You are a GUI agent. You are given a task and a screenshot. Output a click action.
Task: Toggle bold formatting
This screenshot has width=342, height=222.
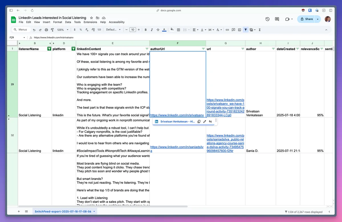146,30
